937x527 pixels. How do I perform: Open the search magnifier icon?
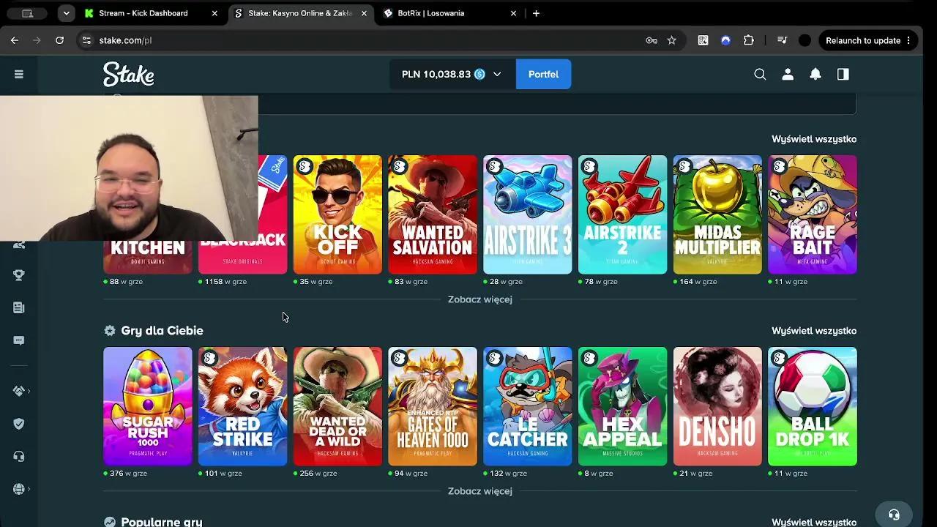point(760,74)
